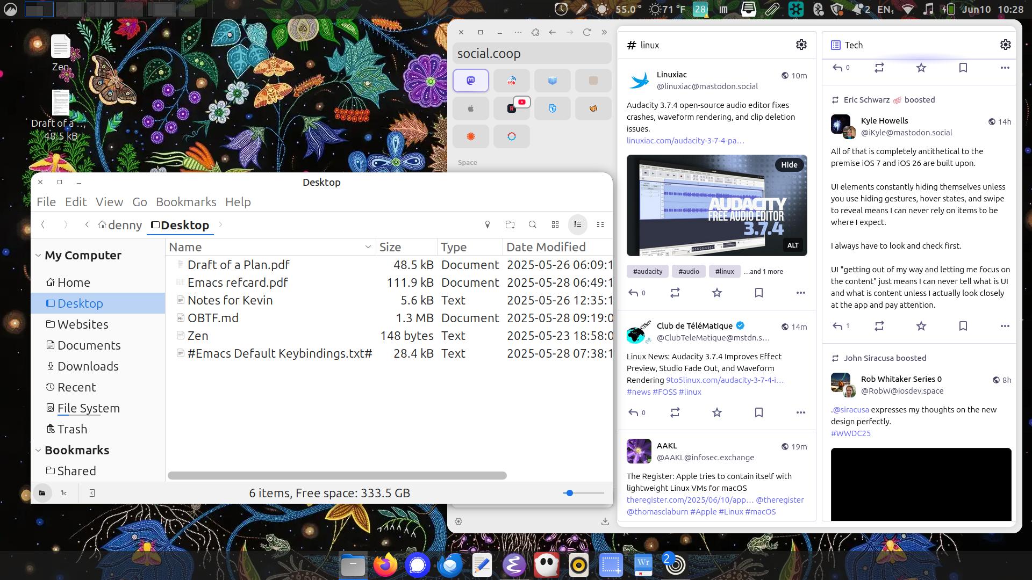Viewport: 1032px width, 580px height.
Task: Bookmark Kyle Howells' post in Tech column
Action: click(963, 326)
